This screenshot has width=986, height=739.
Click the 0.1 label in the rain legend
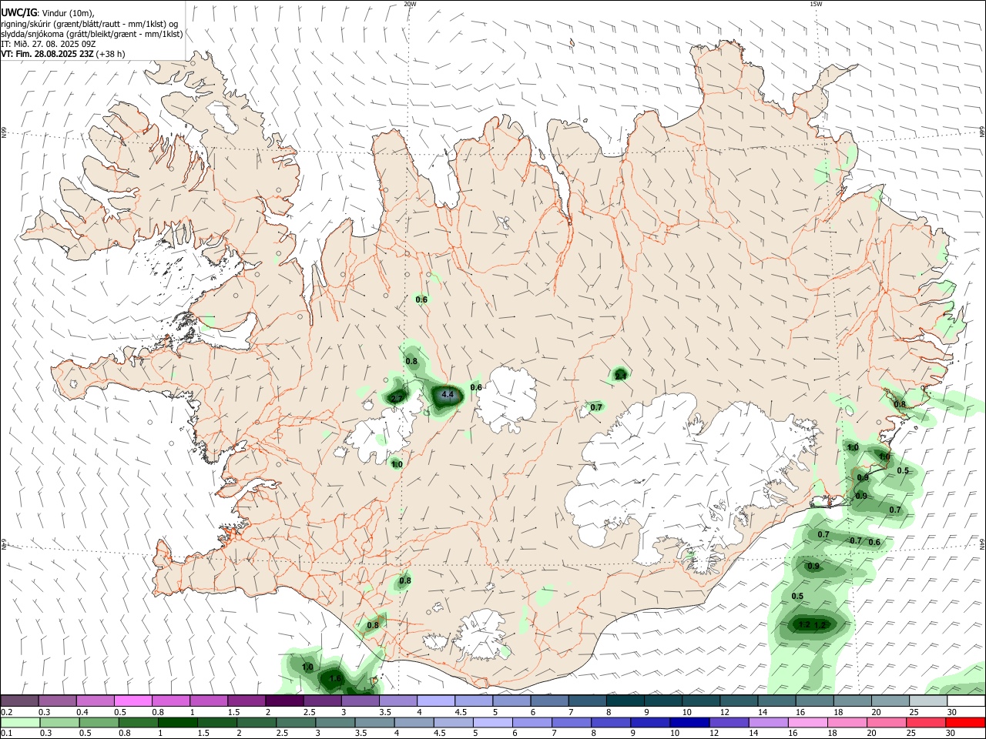click(5, 734)
